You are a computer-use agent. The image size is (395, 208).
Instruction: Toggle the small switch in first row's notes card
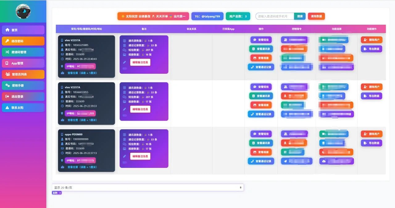point(125,68)
